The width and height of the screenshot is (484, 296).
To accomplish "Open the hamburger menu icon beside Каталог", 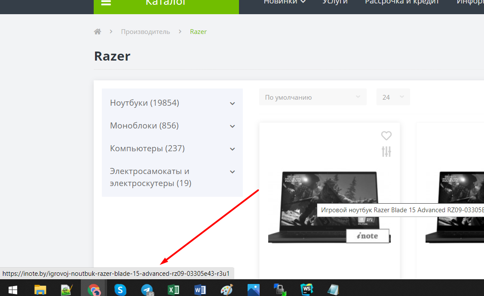I will coord(106,3).
